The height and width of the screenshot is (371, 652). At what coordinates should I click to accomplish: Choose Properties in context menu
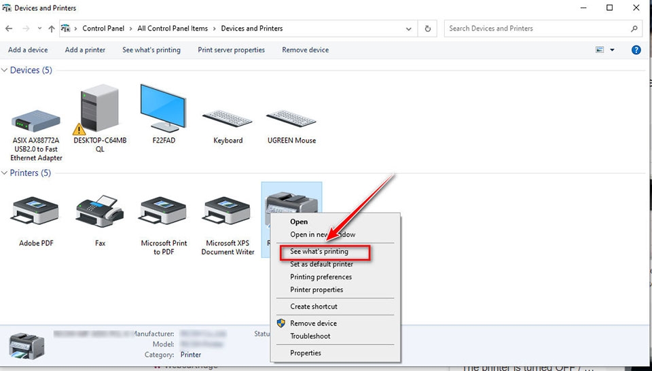click(x=305, y=353)
